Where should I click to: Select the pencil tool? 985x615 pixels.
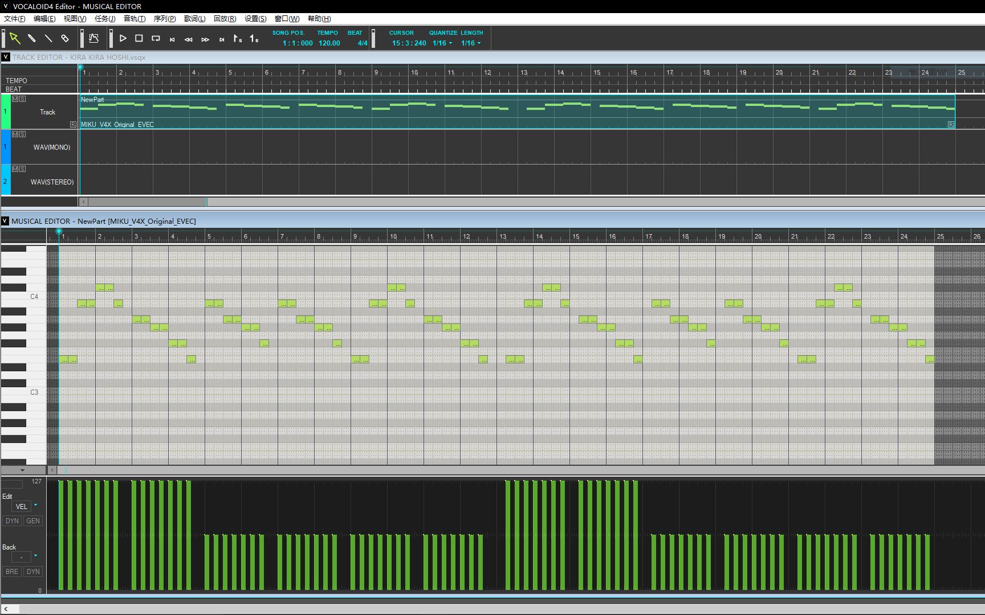click(x=32, y=39)
